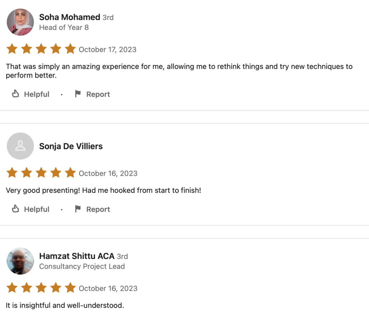Click flag icon on Sonja De Villiers' review

coord(77,209)
